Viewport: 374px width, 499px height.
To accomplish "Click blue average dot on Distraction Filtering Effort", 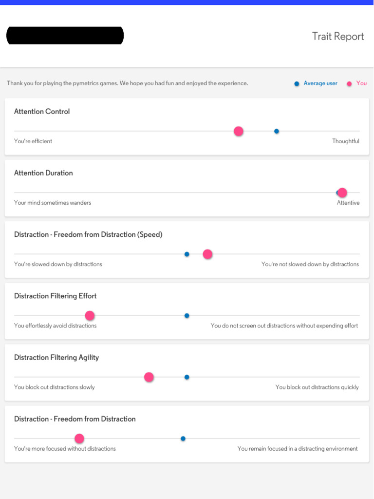I will coord(187,316).
